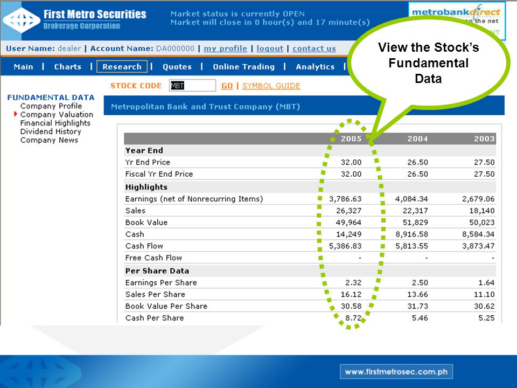Screen dimensions: 517x388
Task: Click the 2003 Yr End Price 27.50
Action: coord(484,162)
